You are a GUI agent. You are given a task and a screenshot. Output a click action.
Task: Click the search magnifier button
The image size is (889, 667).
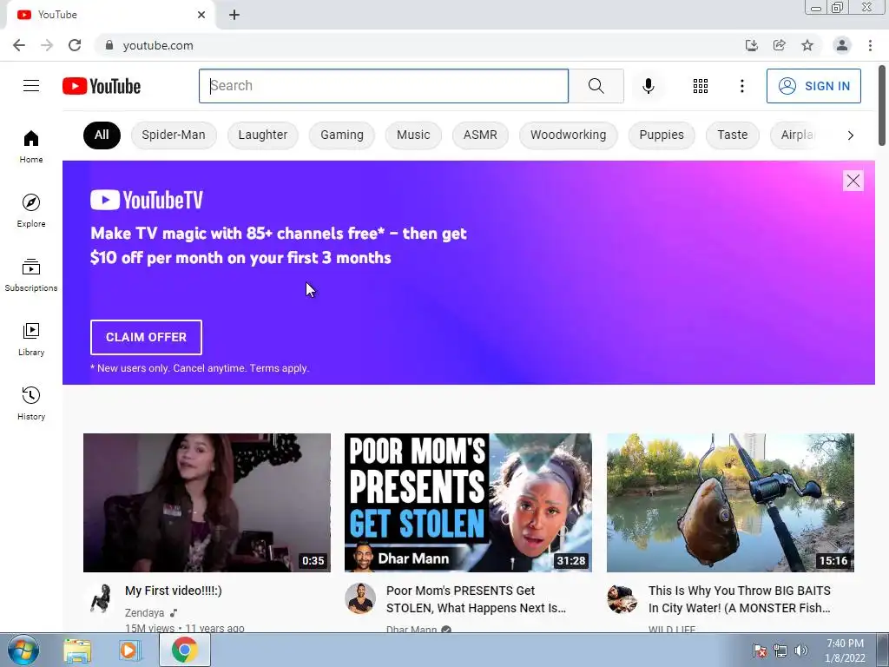(x=596, y=86)
